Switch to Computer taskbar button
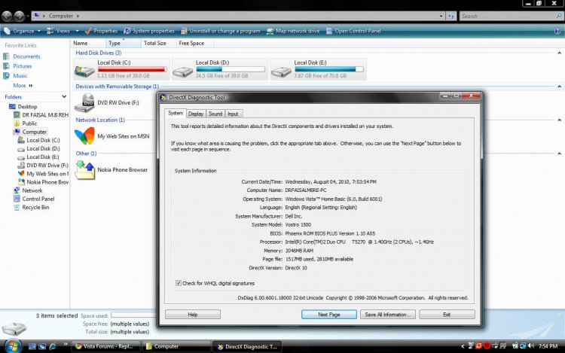The width and height of the screenshot is (565, 353). pyautogui.click(x=175, y=346)
